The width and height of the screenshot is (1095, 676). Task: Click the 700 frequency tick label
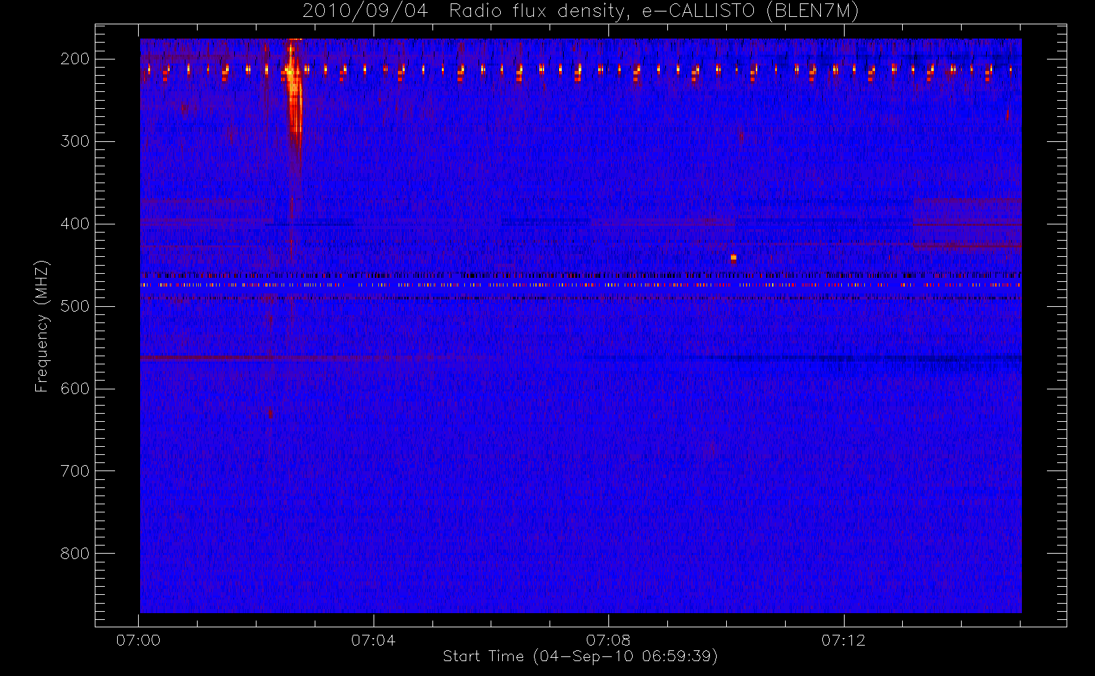pos(75,471)
